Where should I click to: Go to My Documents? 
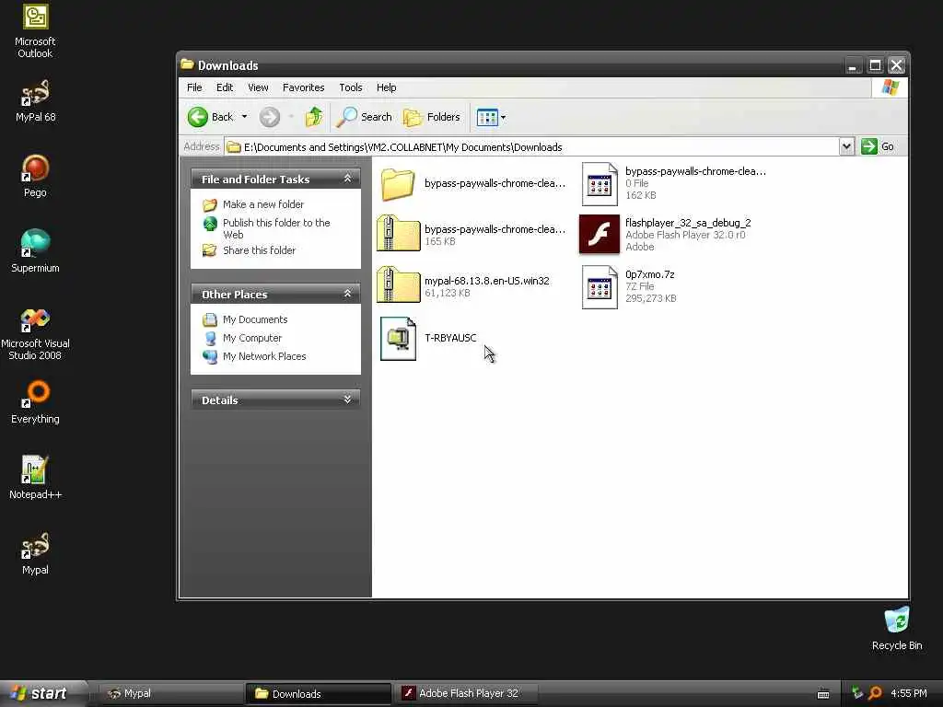pos(254,319)
